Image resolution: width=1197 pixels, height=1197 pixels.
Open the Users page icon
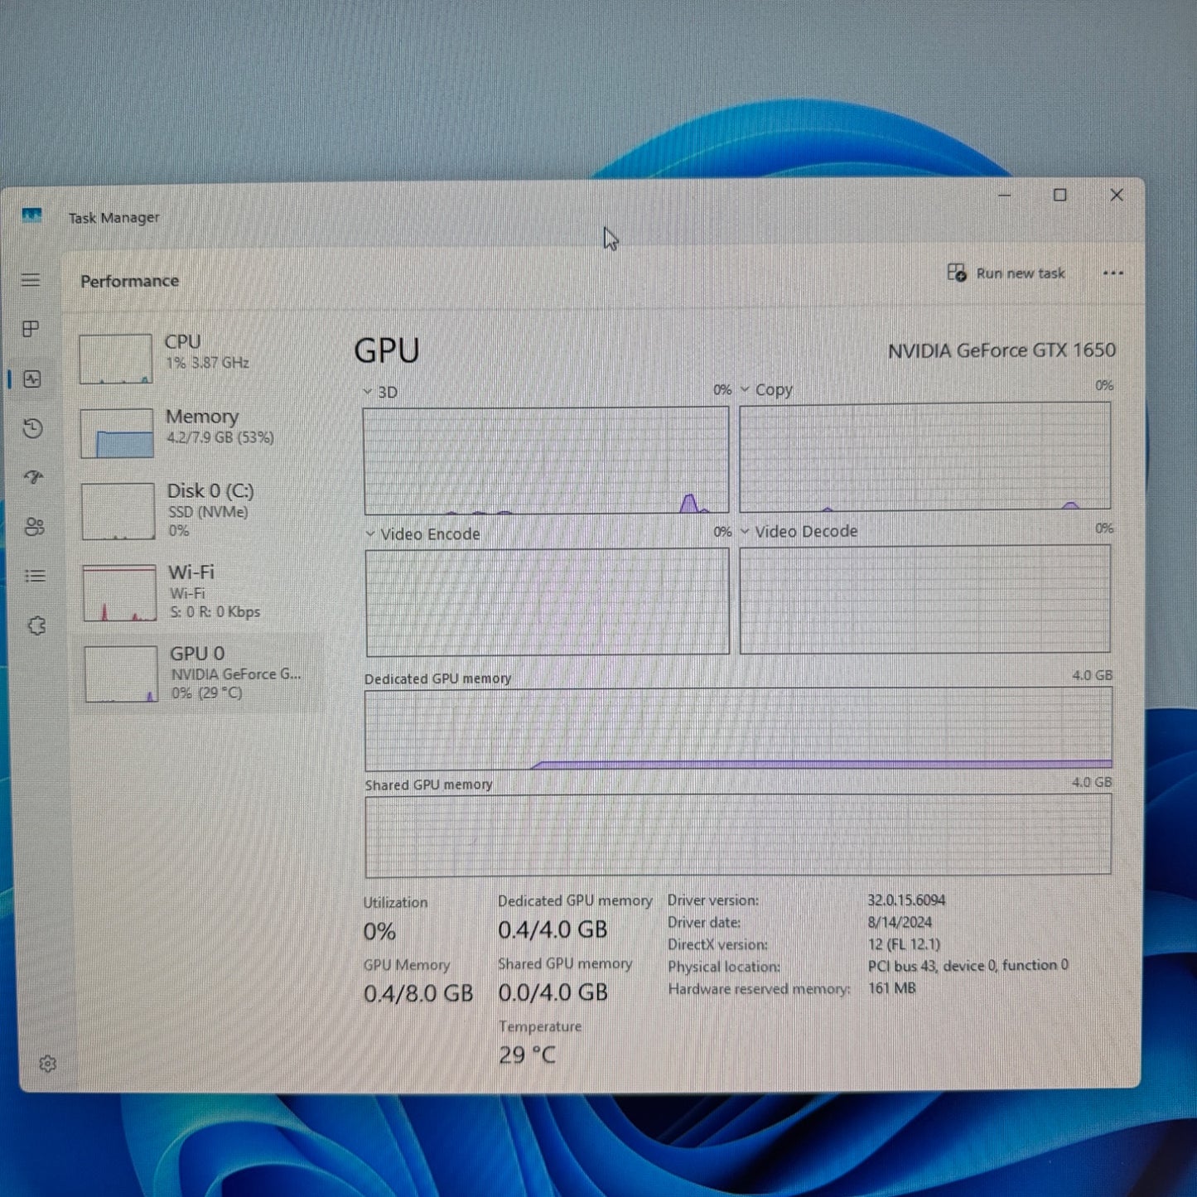coord(34,527)
